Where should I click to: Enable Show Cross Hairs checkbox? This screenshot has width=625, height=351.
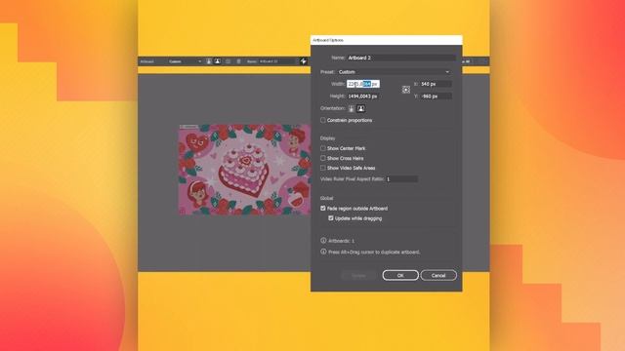(323, 158)
